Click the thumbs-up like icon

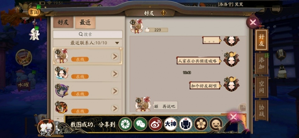(x=147, y=30)
